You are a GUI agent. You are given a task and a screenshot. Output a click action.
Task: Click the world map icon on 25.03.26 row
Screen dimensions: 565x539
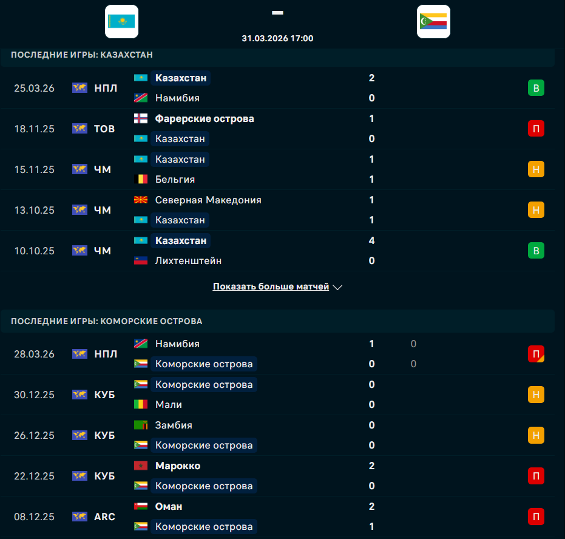tap(80, 88)
